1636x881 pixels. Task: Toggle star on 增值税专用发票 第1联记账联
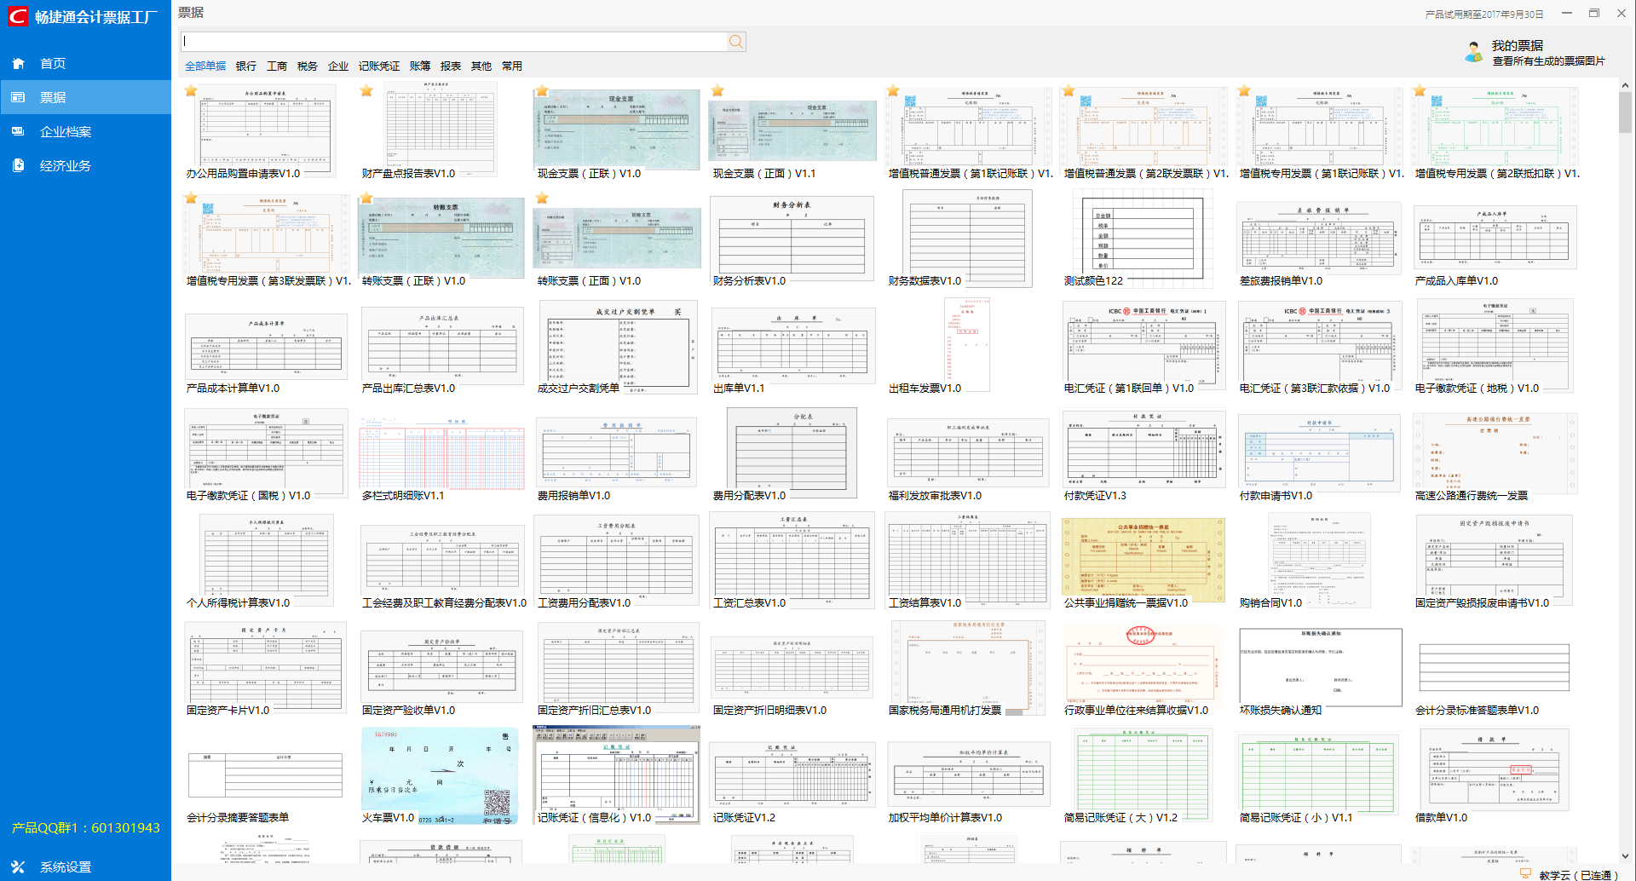1244,90
